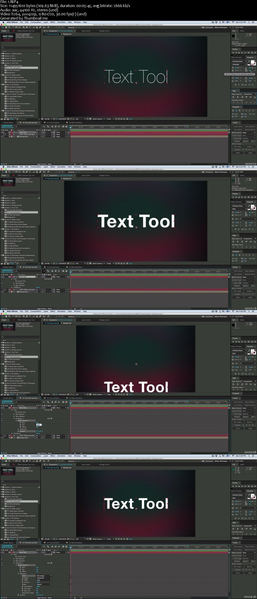Pick the Character panel eyedropper in the 00:01:10 frame
Screen dimensions: 257x599
click(x=249, y=61)
